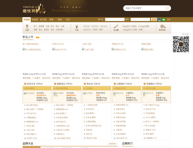
Task: Open 理化指标 under 娇子(硬龙凤珍品)
Action: pos(27,78)
